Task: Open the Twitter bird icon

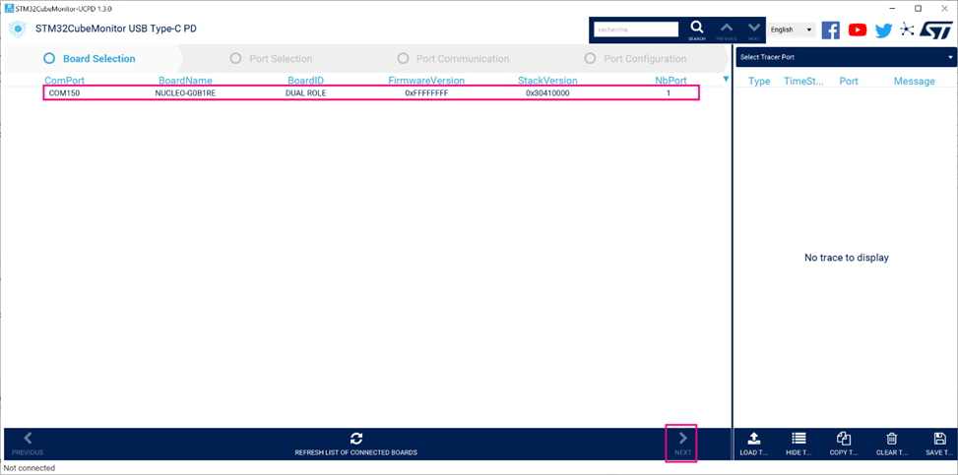Action: pyautogui.click(x=883, y=30)
